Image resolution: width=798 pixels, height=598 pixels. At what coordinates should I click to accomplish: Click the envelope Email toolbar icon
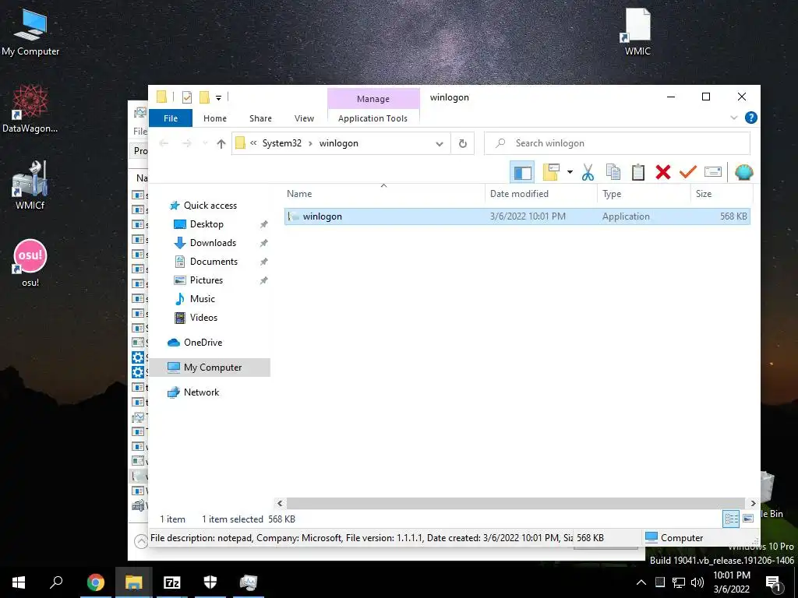pyautogui.click(x=713, y=172)
